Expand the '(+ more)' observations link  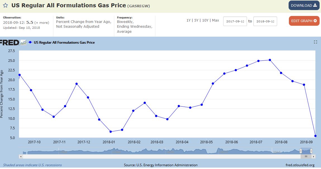(42, 23)
